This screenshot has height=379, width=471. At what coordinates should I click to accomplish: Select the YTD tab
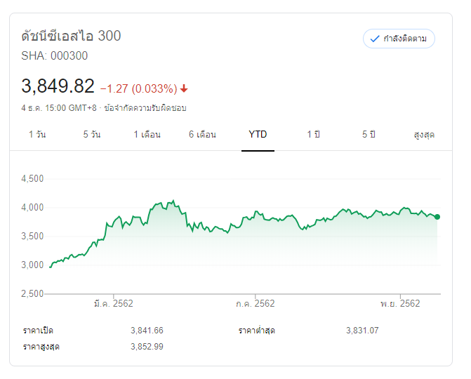258,134
